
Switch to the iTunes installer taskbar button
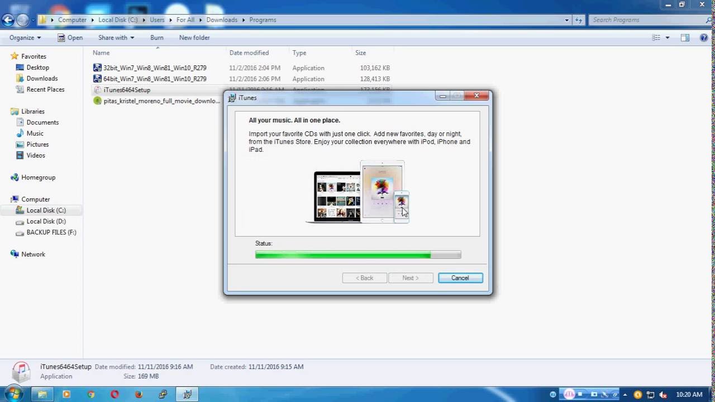[188, 394]
